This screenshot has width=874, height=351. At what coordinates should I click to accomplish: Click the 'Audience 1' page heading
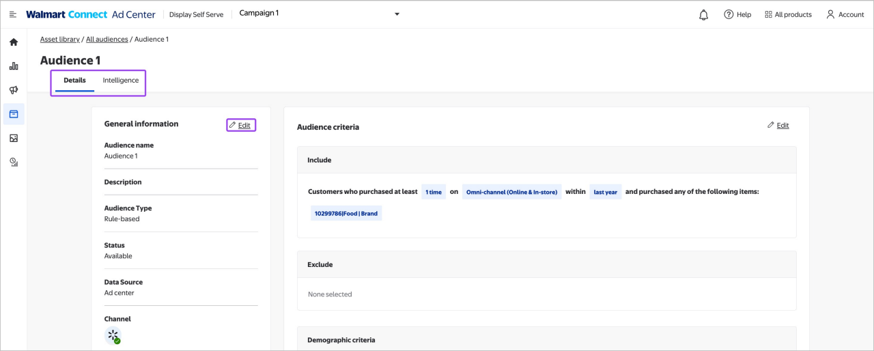(70, 60)
